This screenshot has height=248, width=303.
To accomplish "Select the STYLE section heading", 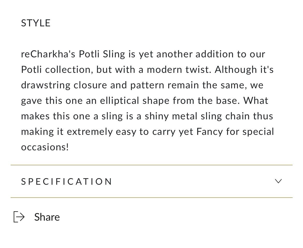I will [x=36, y=23].
